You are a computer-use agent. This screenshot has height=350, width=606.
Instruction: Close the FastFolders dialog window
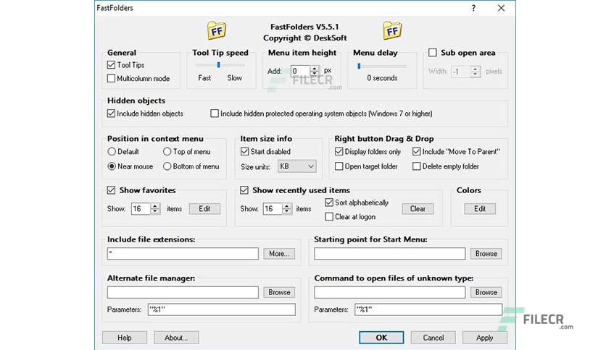(502, 8)
